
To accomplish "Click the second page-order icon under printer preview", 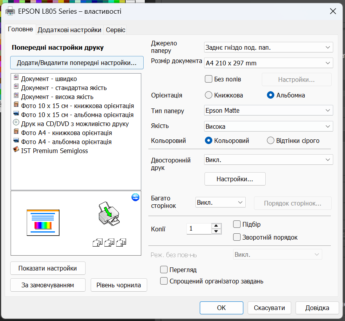I will pos(109,242).
